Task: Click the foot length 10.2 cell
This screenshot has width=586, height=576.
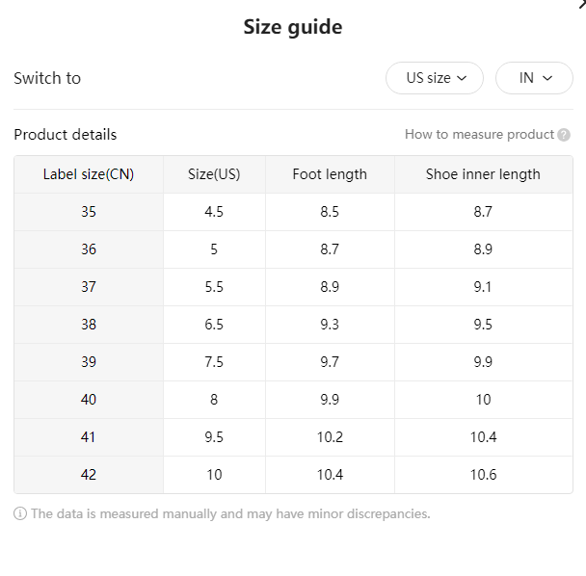Action: 330,437
